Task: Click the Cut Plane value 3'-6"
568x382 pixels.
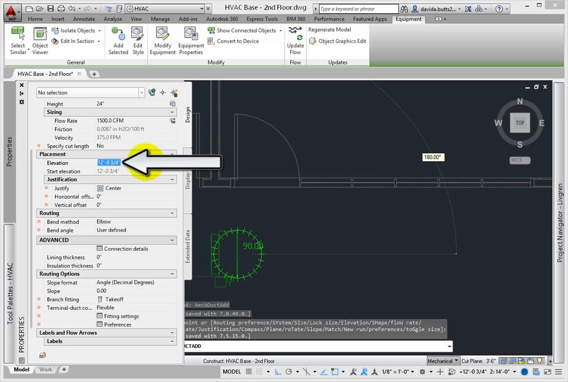Action: click(x=491, y=361)
